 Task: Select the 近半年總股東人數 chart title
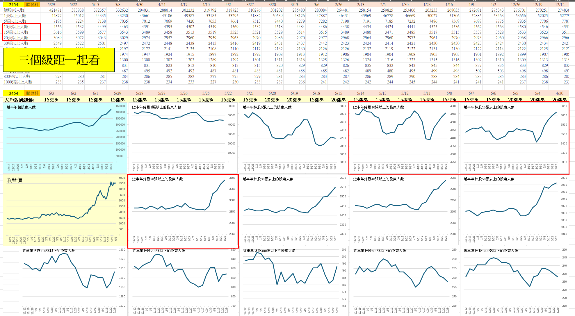[21, 107]
